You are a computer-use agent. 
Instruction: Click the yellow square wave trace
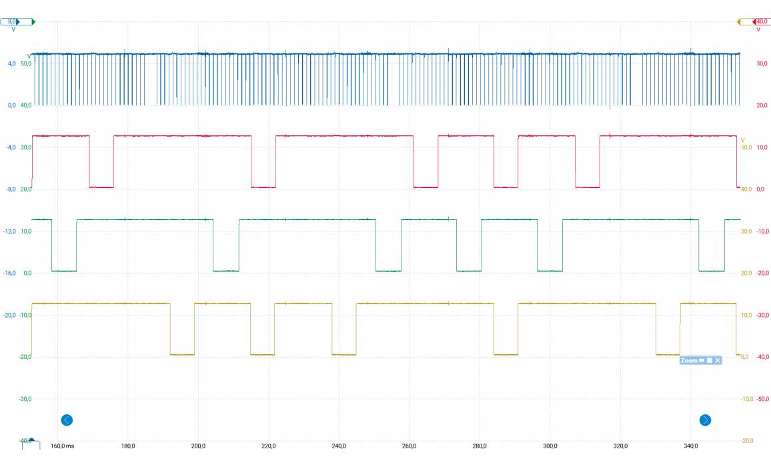point(100,304)
